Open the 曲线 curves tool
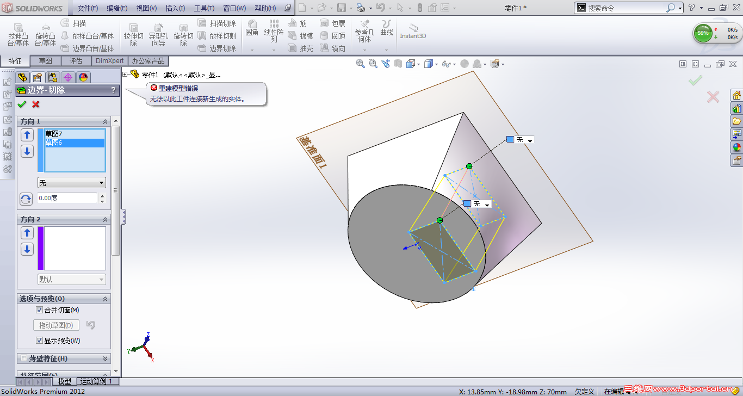 pos(387,28)
